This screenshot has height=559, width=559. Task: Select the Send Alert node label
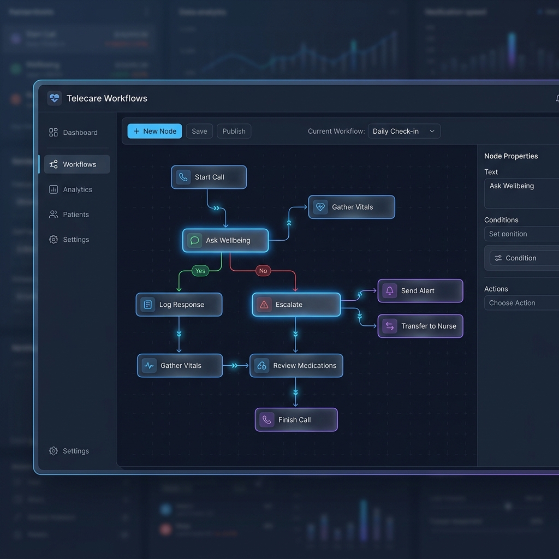pyautogui.click(x=418, y=290)
